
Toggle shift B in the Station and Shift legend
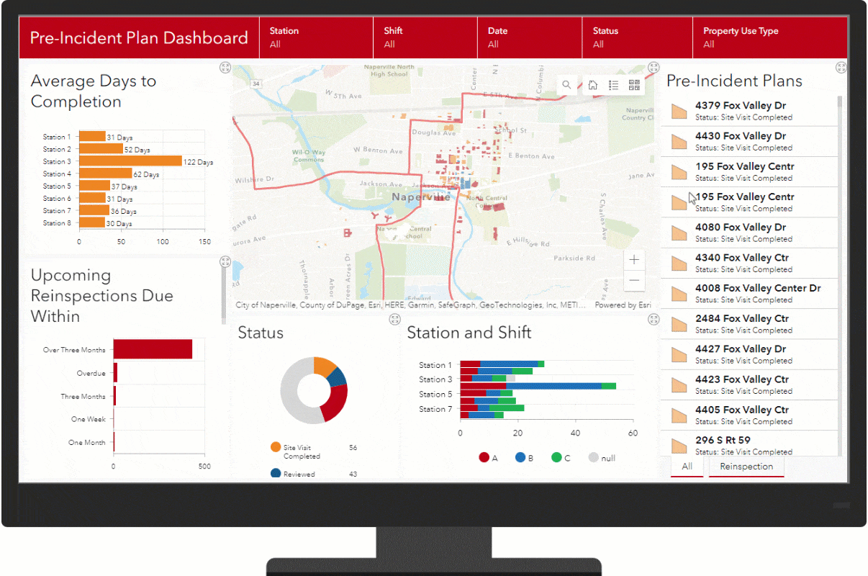click(x=524, y=457)
